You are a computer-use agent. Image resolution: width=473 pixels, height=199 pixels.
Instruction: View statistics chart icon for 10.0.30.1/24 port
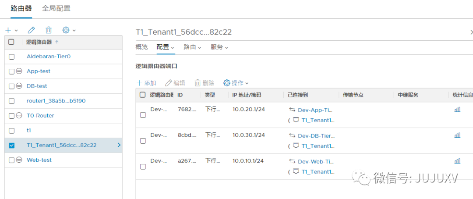point(457,135)
